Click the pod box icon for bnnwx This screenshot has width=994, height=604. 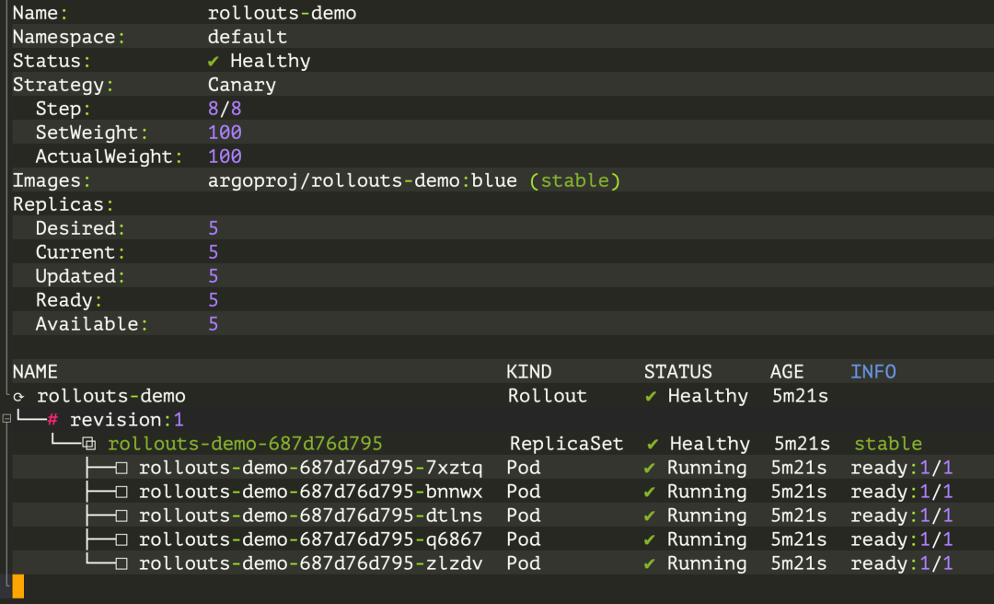tap(121, 493)
